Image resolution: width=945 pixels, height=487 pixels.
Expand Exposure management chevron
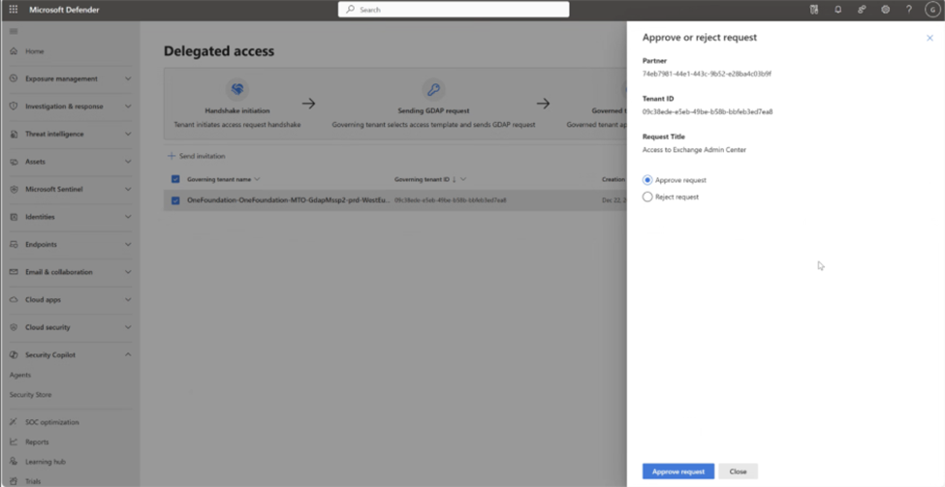point(128,78)
